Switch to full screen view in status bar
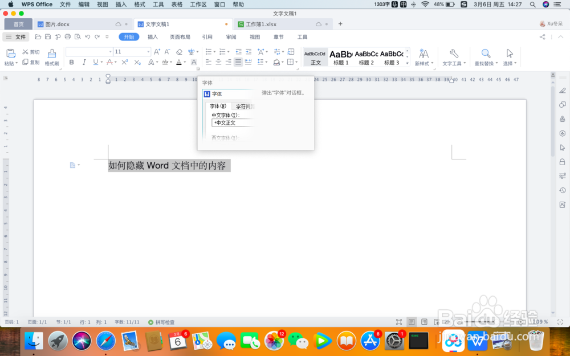Image resolution: width=570 pixels, height=356 pixels. [x=399, y=322]
